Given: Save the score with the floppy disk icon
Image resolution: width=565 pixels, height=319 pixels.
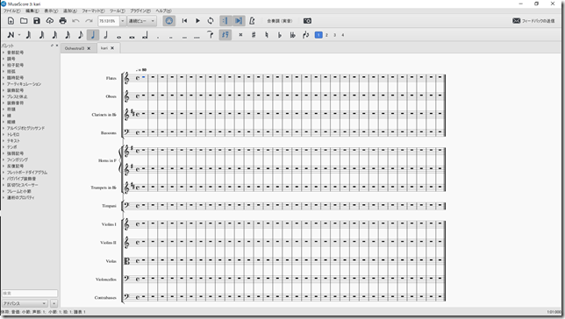Looking at the screenshot, I should click(37, 21).
